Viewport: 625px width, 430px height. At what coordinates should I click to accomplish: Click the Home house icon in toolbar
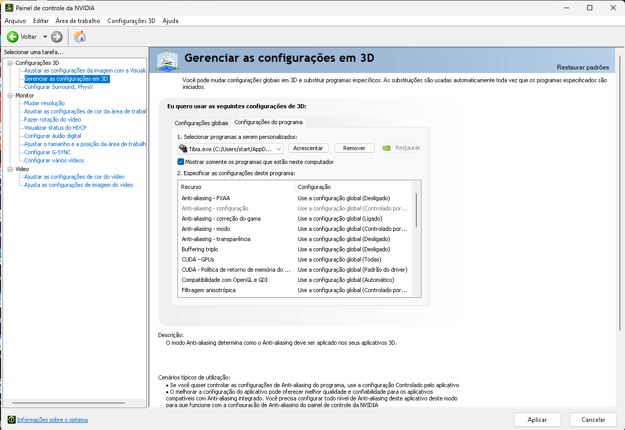80,37
